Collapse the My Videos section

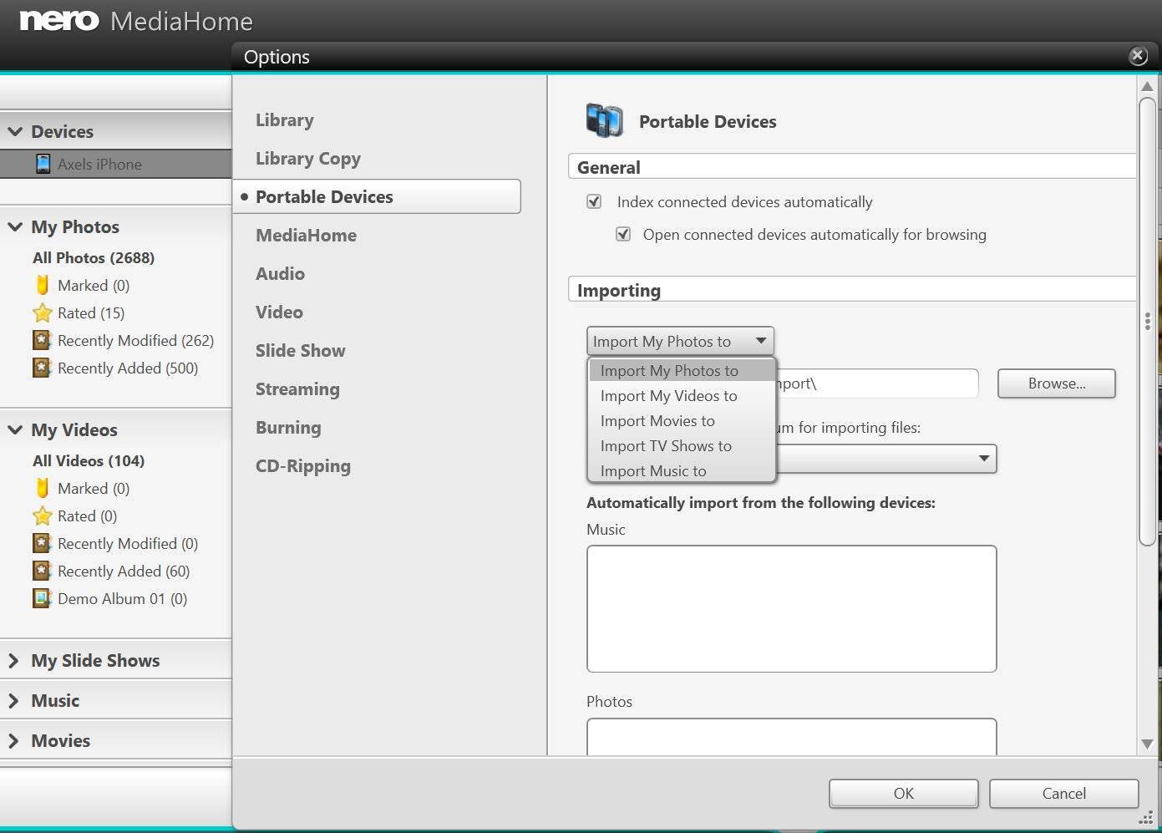15,429
